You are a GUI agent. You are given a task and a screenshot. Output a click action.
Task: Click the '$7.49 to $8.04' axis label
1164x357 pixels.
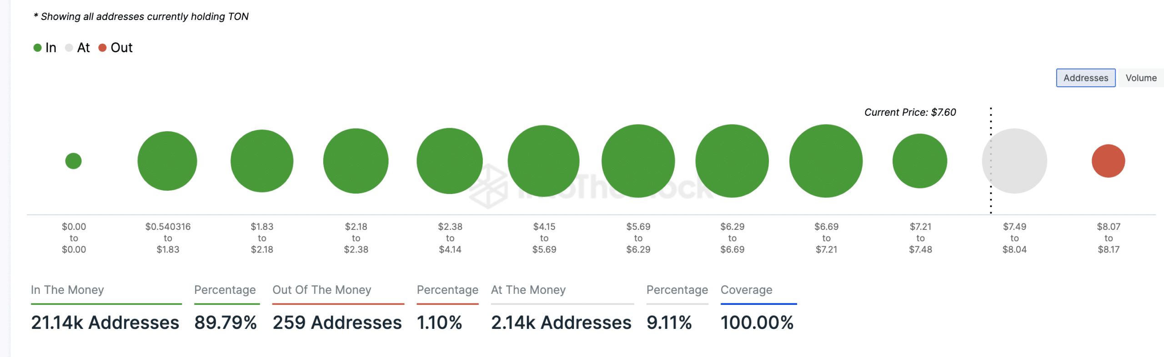click(x=1014, y=238)
